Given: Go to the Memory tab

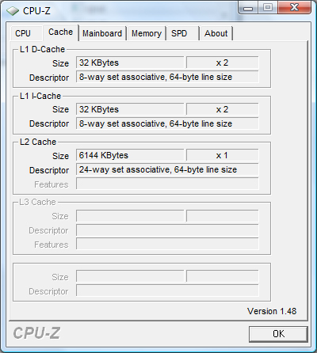Looking at the screenshot, I should (147, 33).
